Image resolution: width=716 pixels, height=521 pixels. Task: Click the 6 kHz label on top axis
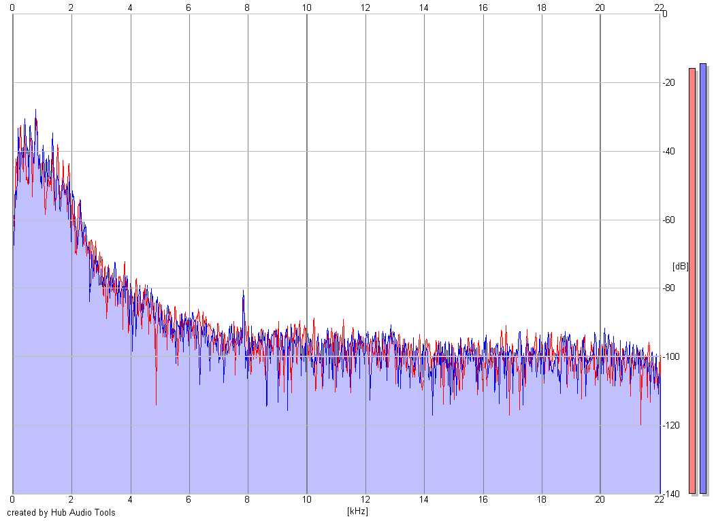tap(189, 7)
